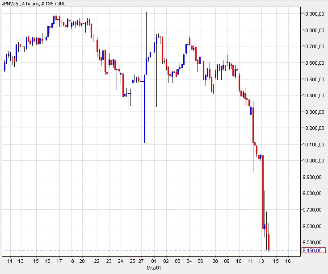328x274 pixels.
Task: Click the 10.000,00 price axis label
Action: click(313, 161)
